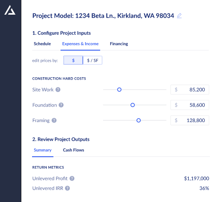Screen dimensions: 219x202
Task: Select the $ edit prices mode
Action: pyautogui.click(x=73, y=60)
